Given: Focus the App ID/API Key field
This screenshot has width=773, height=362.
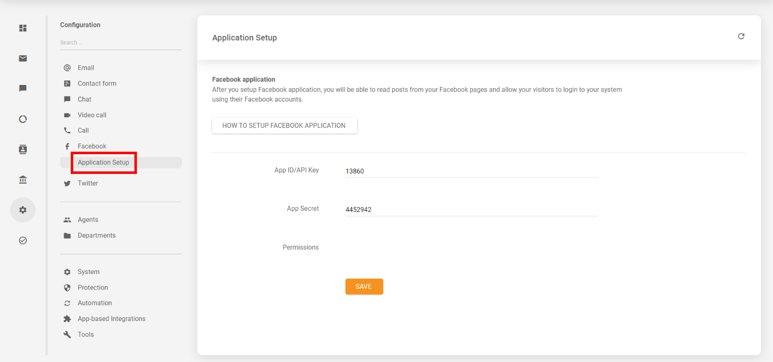Looking at the screenshot, I should (x=471, y=171).
